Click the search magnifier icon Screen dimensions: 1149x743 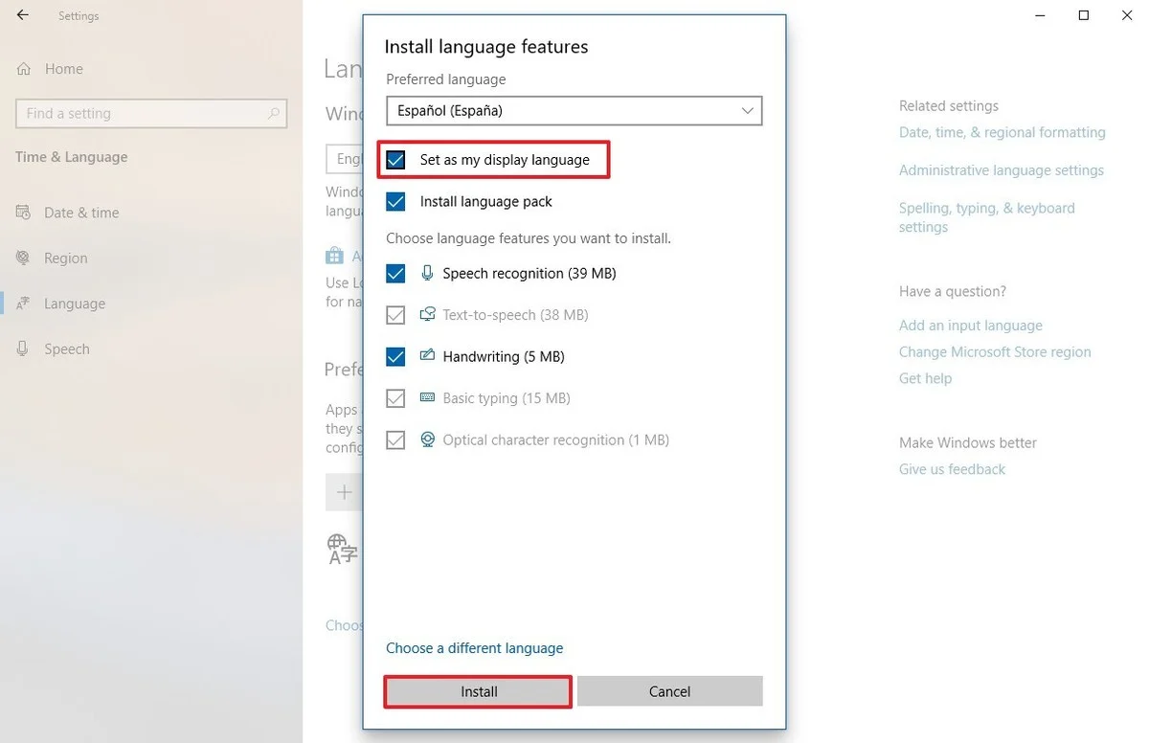pyautogui.click(x=274, y=113)
